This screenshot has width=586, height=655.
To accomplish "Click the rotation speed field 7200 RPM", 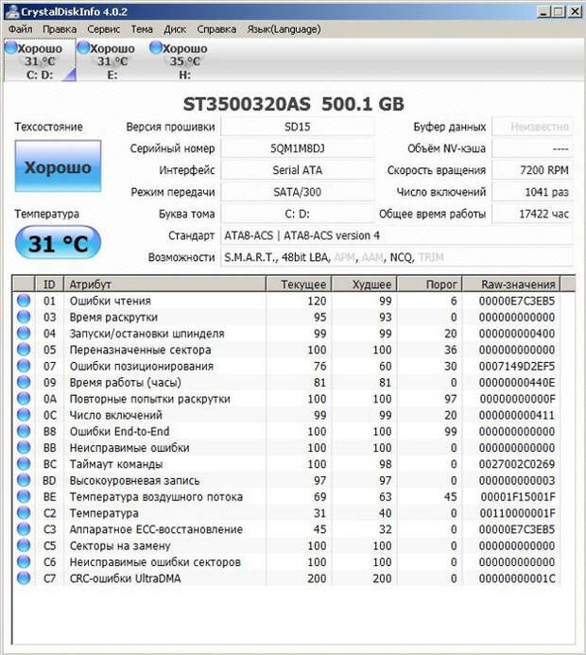I will (x=532, y=170).
